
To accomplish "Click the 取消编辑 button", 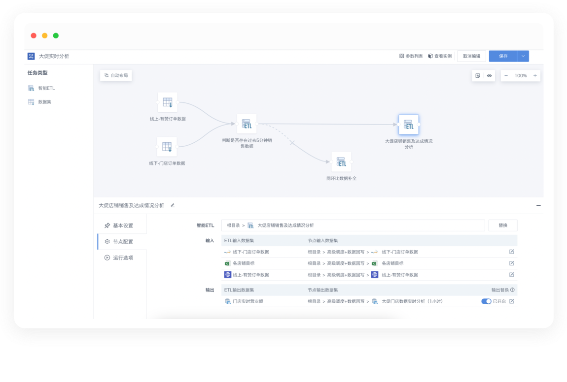I will tap(471, 56).
